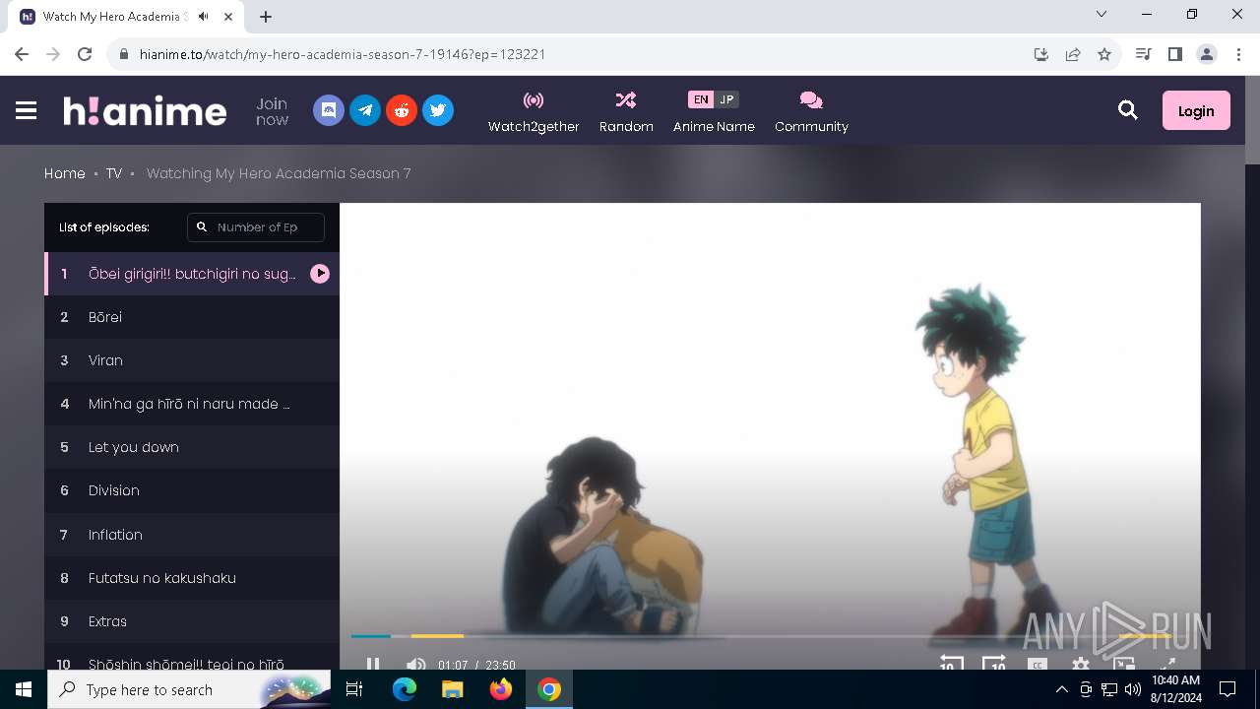Viewport: 1260px width, 709px height.
Task: Select episode 4 Min'na ga hīrō
Action: (x=192, y=404)
